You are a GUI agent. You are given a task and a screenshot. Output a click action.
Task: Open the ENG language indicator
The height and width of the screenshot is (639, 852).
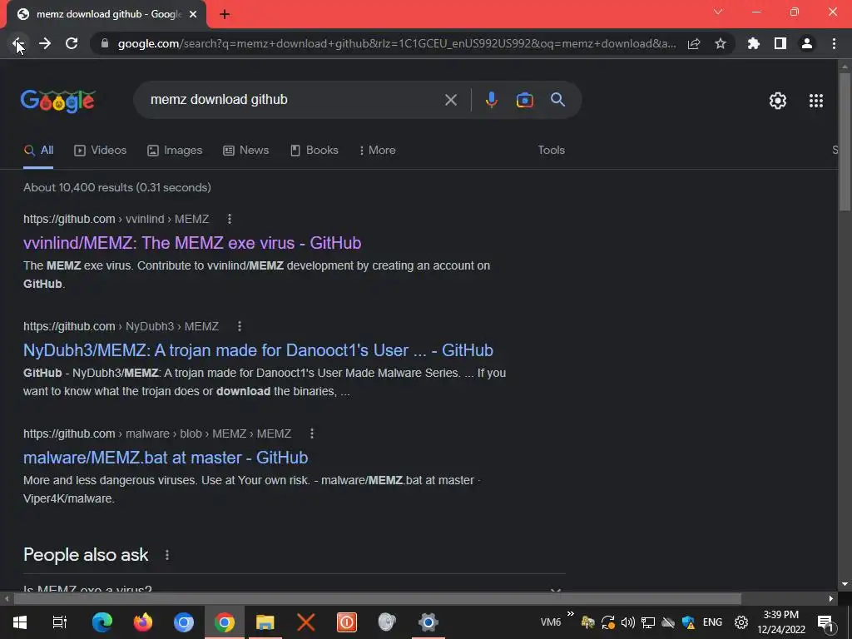click(x=712, y=622)
